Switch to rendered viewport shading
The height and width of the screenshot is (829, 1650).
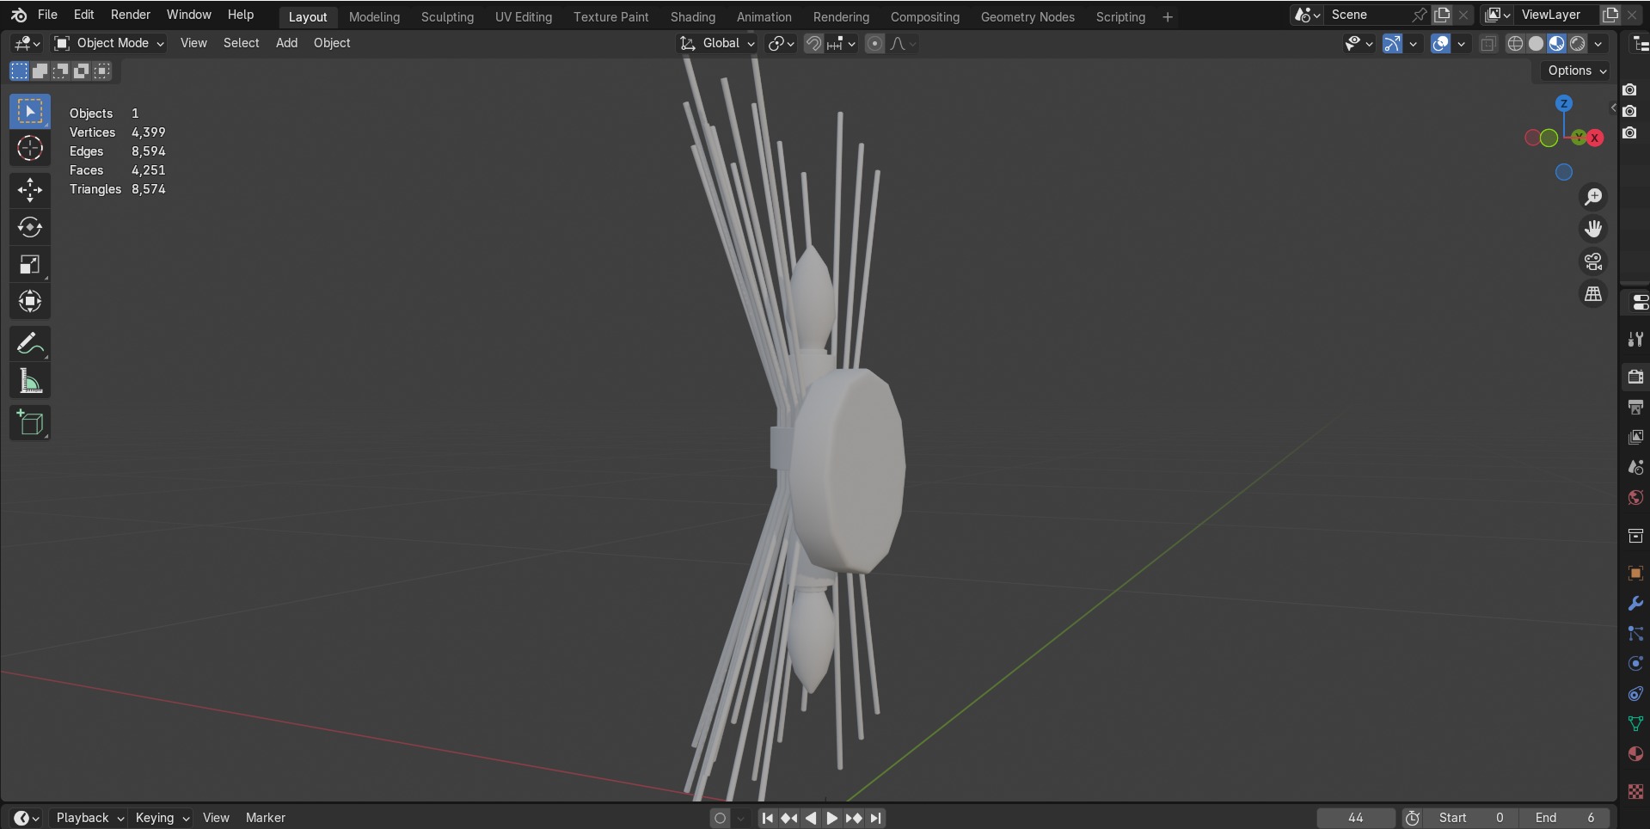pos(1577,43)
